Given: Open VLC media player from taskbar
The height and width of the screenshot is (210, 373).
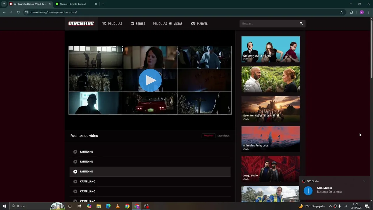Looking at the screenshot, I should (118, 206).
